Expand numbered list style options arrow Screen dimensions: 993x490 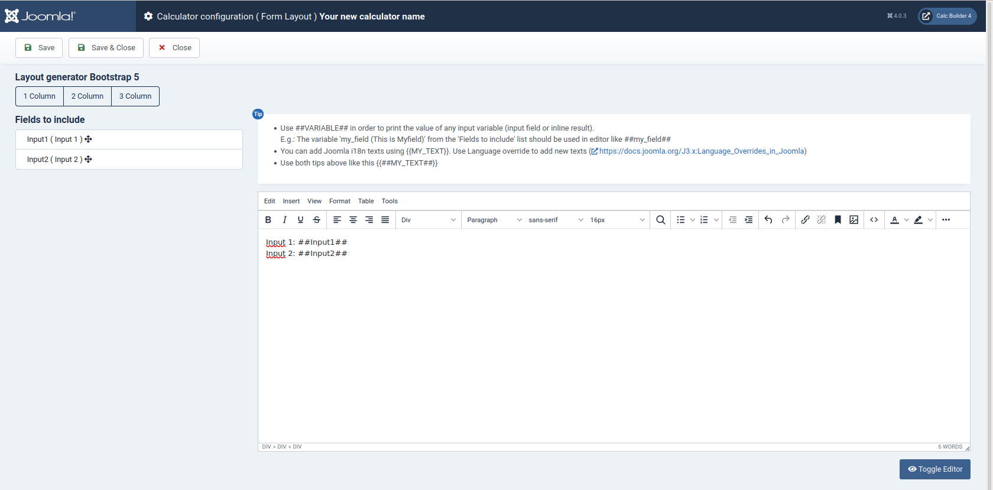716,220
